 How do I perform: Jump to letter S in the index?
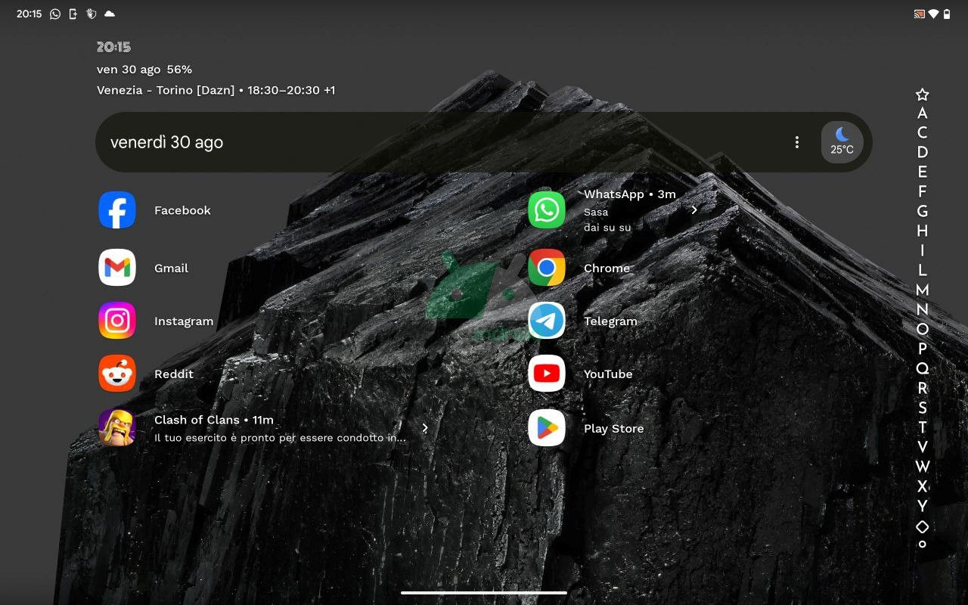(x=922, y=408)
